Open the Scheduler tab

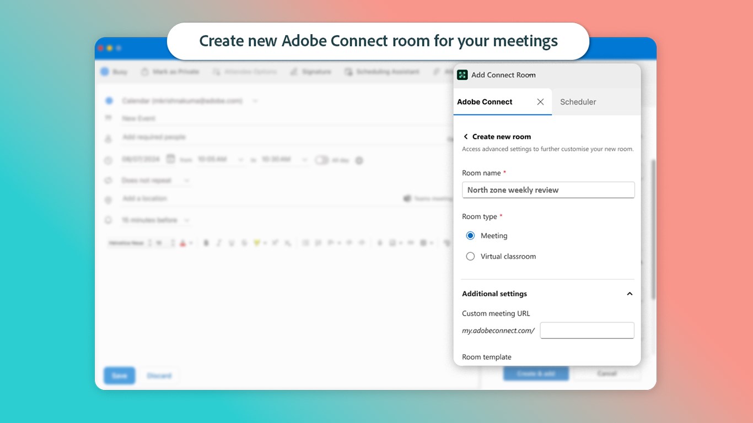[578, 102]
